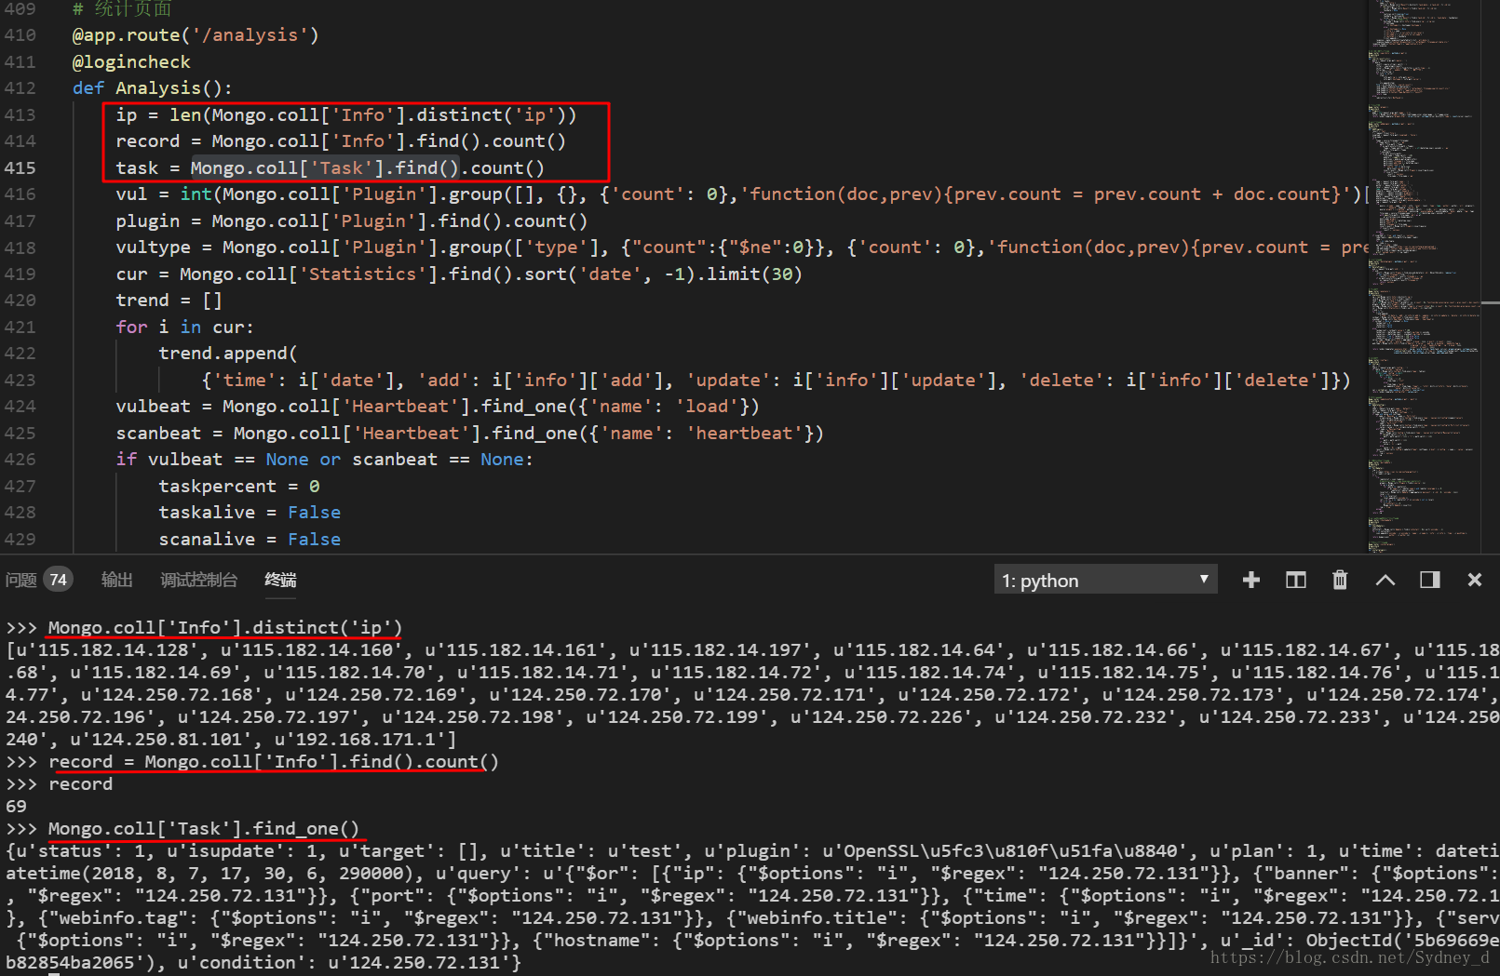1500x976 pixels.
Task: Split the terminal panel
Action: tap(1295, 580)
